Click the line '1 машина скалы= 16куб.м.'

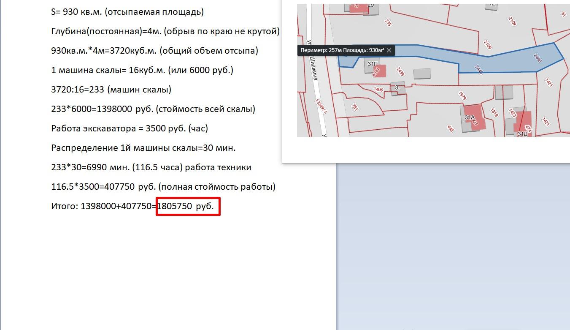tap(142, 70)
